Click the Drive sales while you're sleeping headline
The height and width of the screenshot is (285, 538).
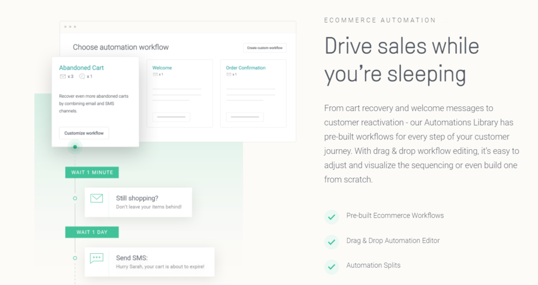point(402,60)
